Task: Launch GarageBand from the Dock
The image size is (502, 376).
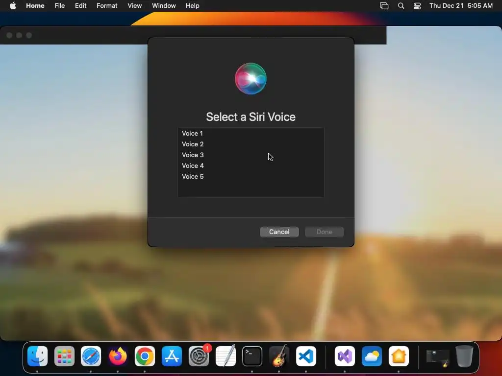Action: click(x=279, y=356)
